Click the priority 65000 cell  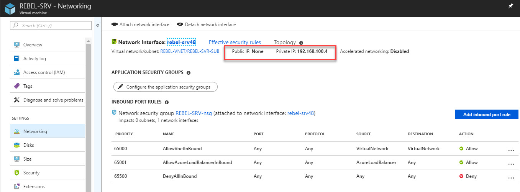tap(120, 149)
